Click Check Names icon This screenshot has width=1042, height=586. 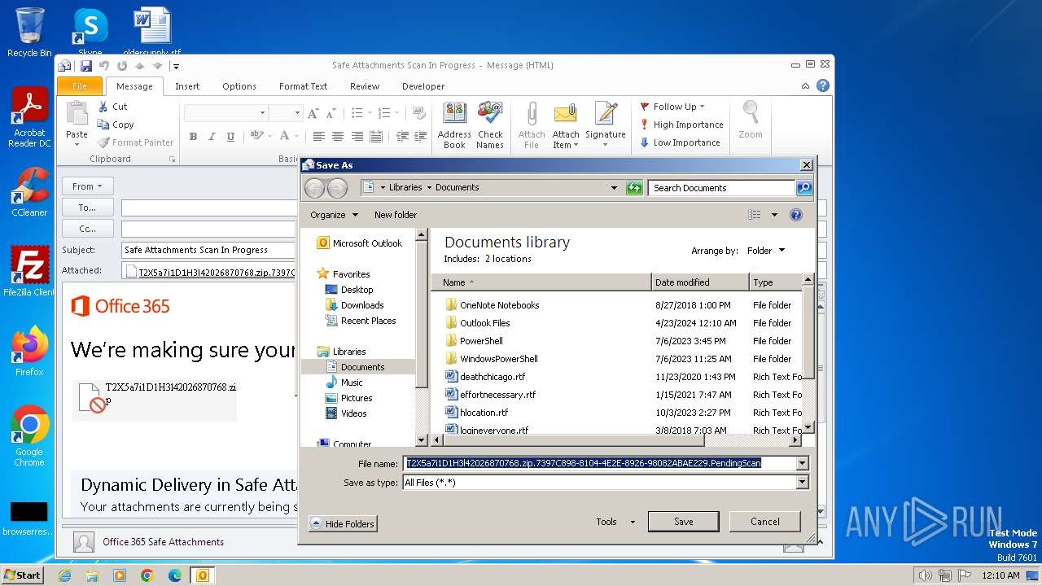click(490, 125)
